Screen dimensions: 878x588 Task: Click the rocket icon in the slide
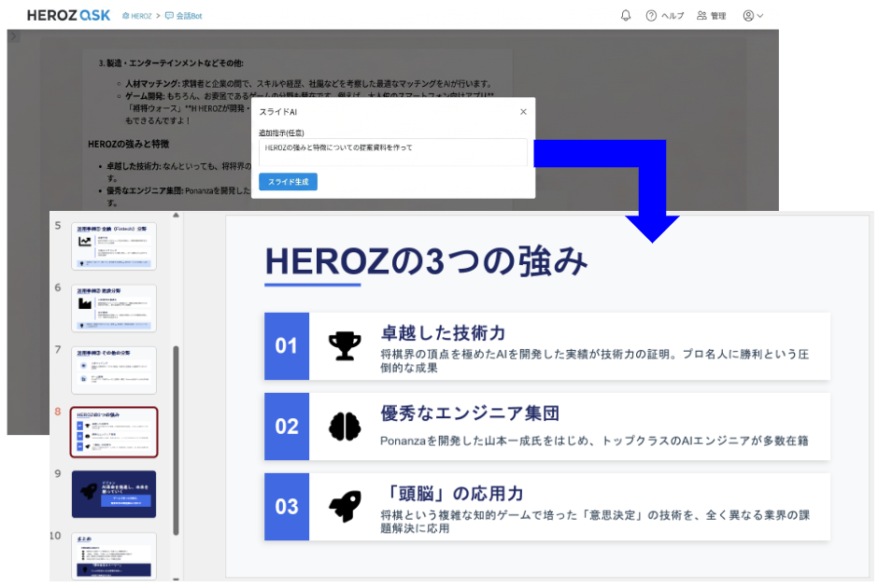345,506
